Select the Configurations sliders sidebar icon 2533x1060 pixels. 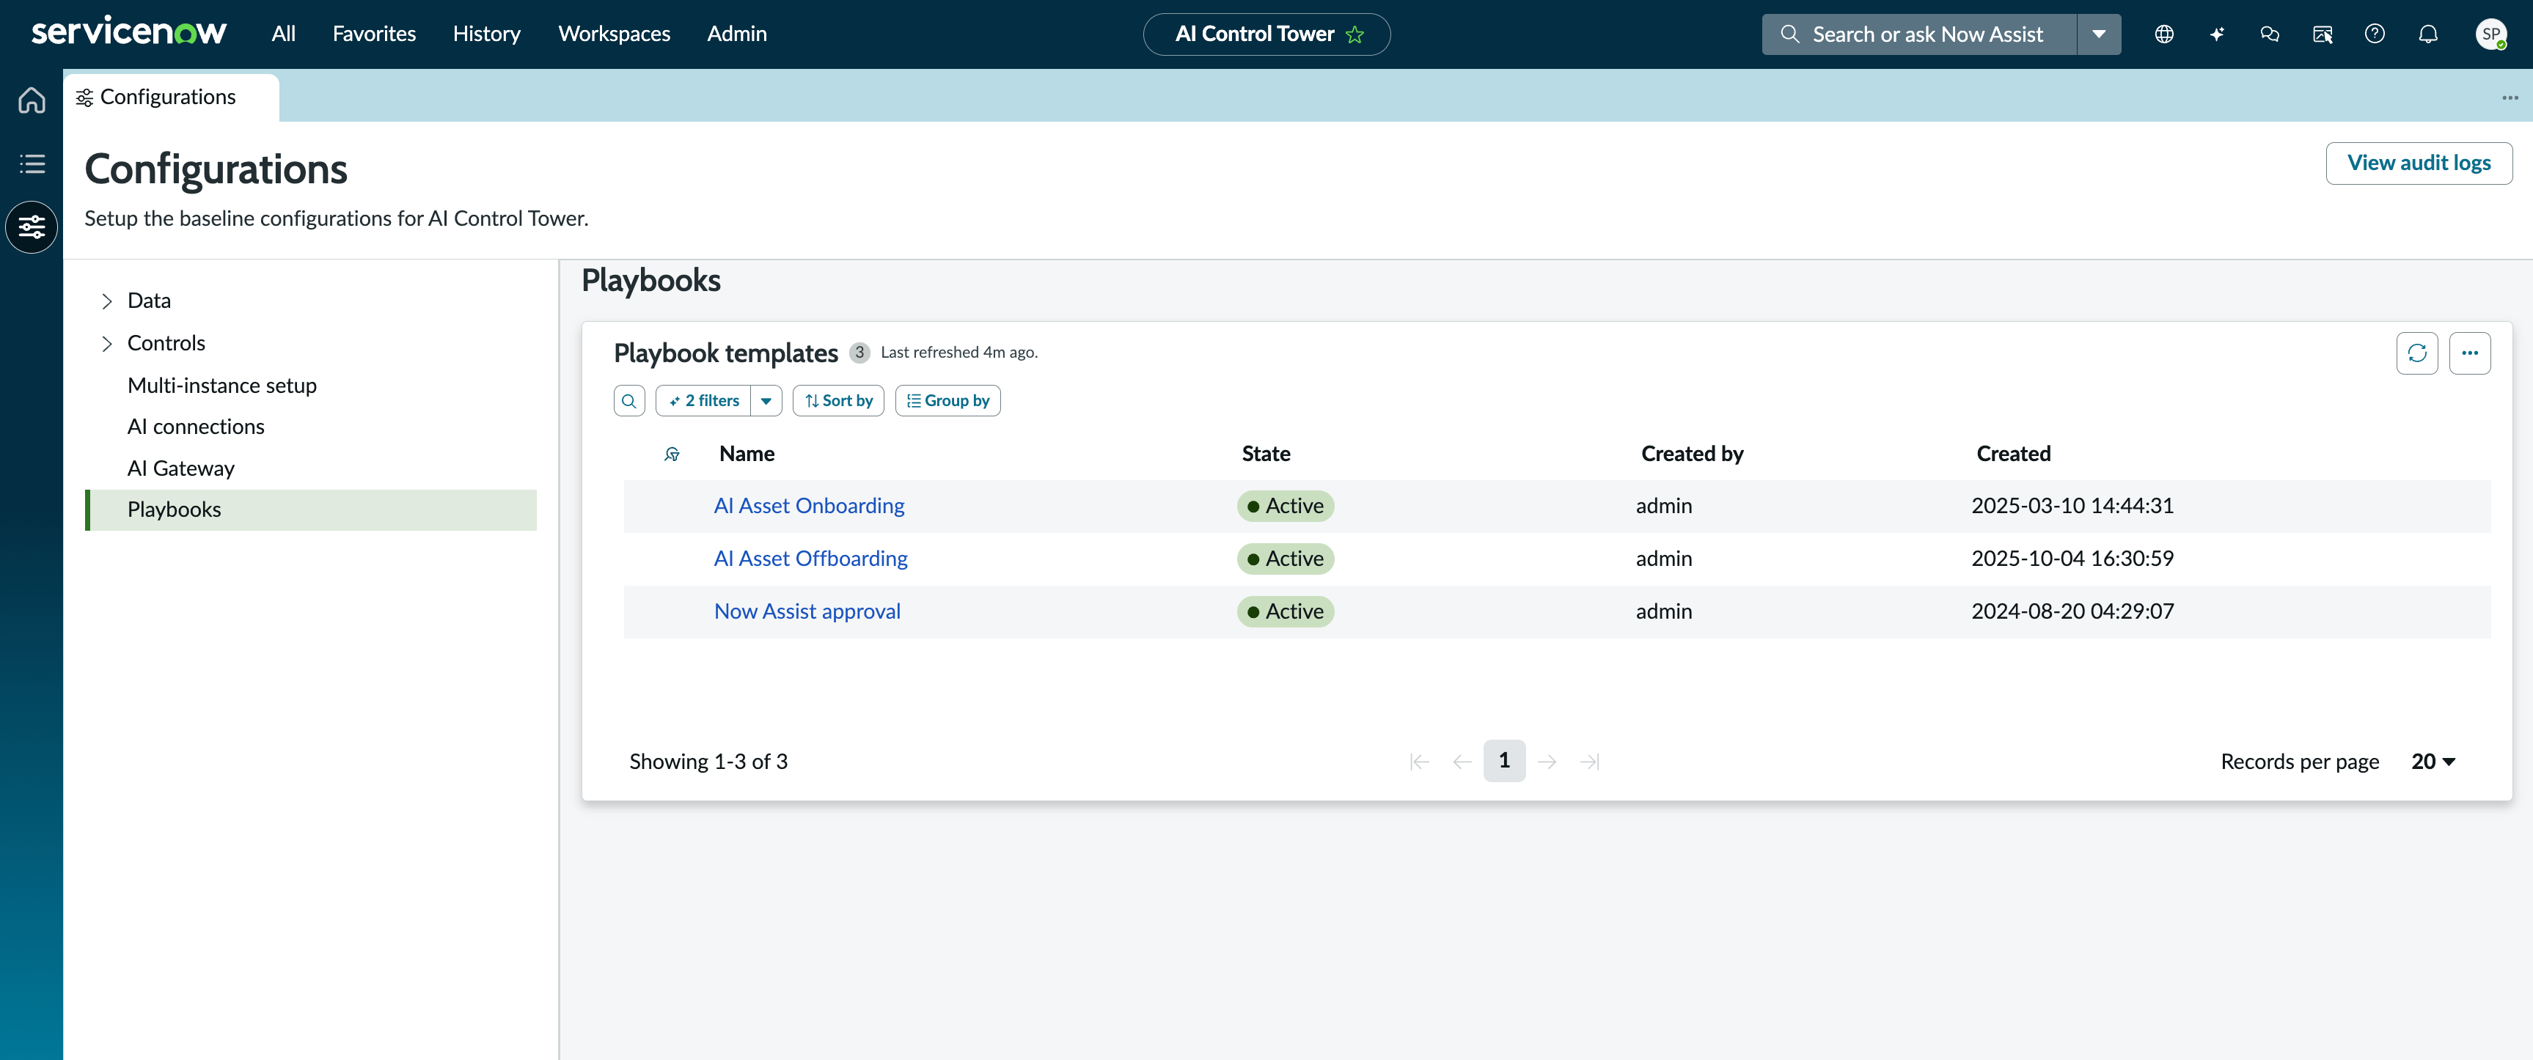32,227
